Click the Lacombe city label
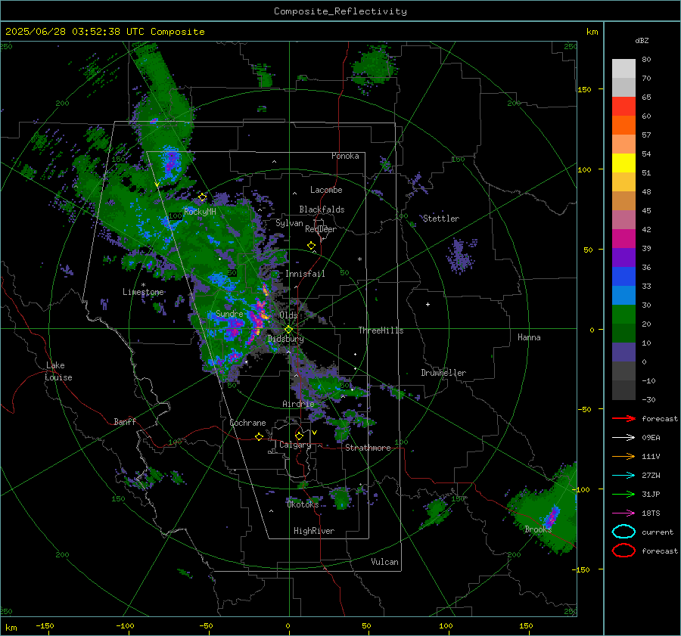This screenshot has width=681, height=636. point(326,190)
